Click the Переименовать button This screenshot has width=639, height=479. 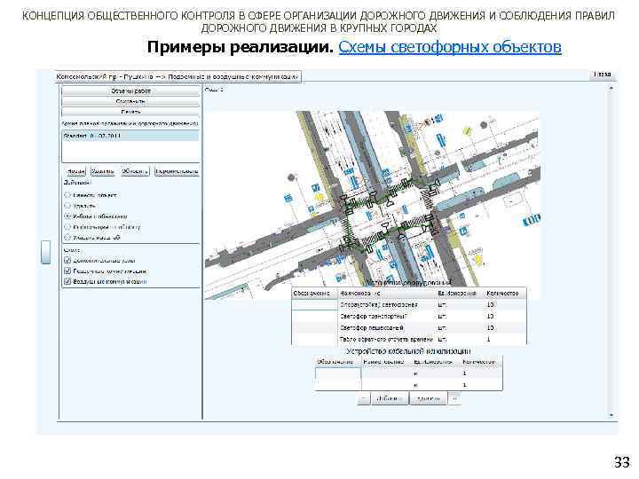pyautogui.click(x=177, y=171)
